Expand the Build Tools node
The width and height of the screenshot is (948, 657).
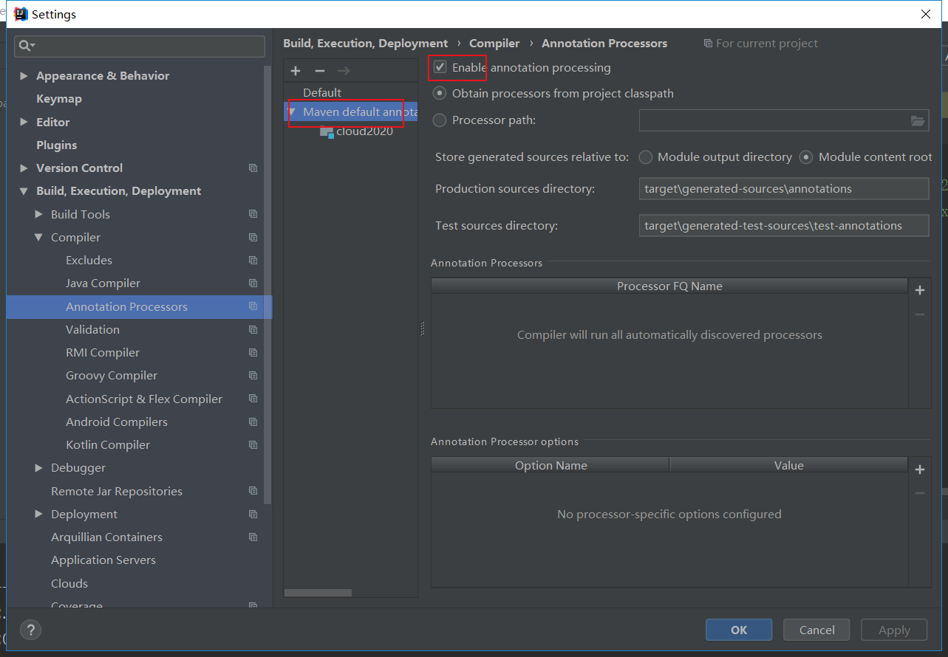click(39, 215)
